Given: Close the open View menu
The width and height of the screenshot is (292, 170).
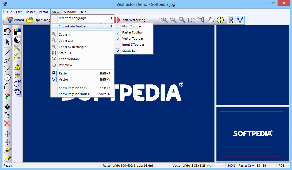Looking at the screenshot, I should point(56,12).
